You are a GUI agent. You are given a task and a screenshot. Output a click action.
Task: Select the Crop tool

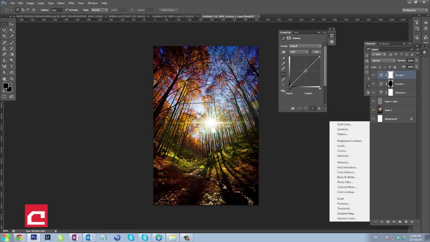[5, 36]
